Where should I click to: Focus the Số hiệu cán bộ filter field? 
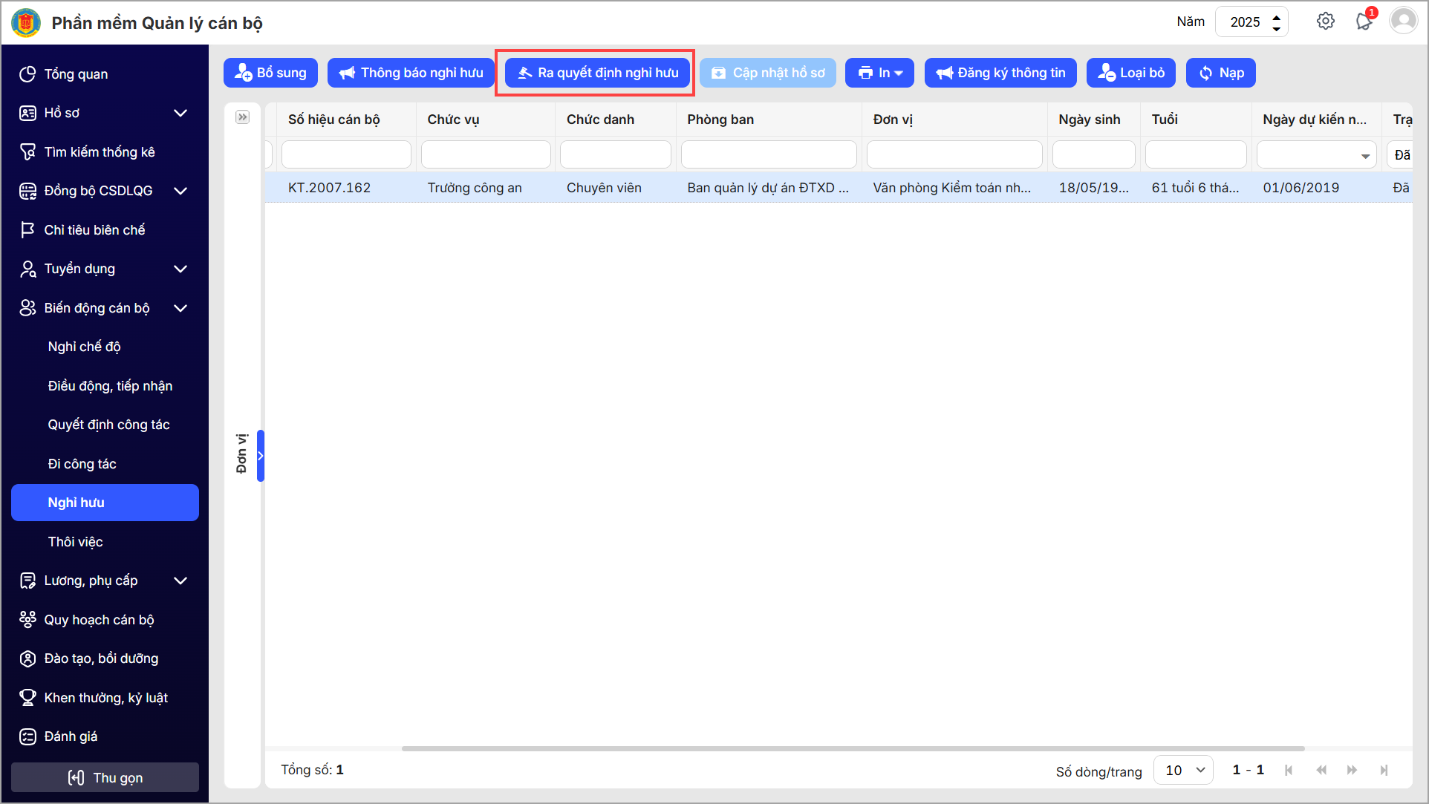pyautogui.click(x=346, y=154)
